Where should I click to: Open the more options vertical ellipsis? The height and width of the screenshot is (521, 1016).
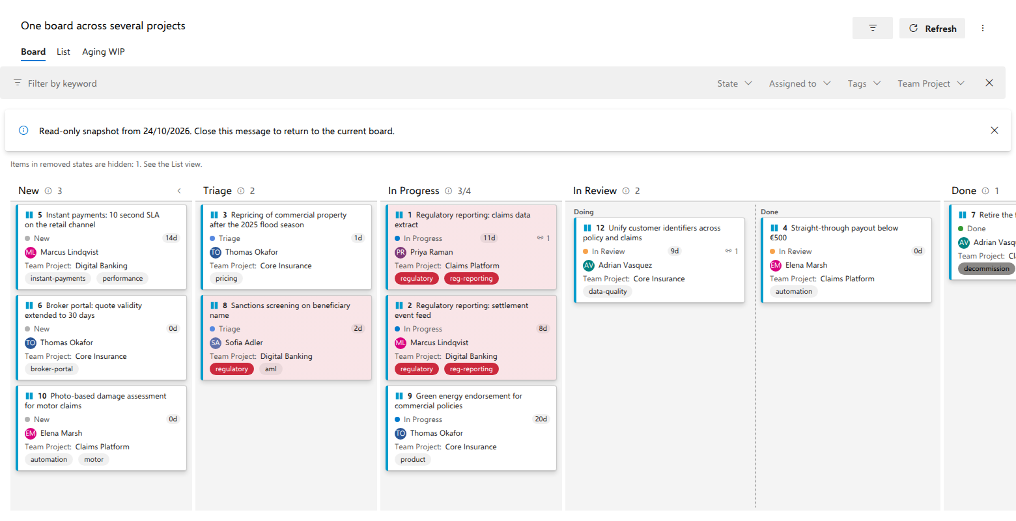[983, 28]
